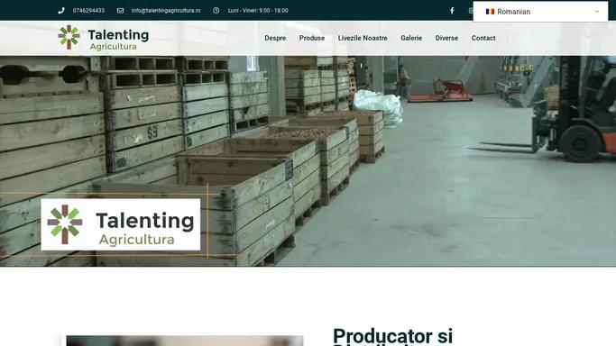
Task: Open the Despre menu item
Action: pos(275,38)
